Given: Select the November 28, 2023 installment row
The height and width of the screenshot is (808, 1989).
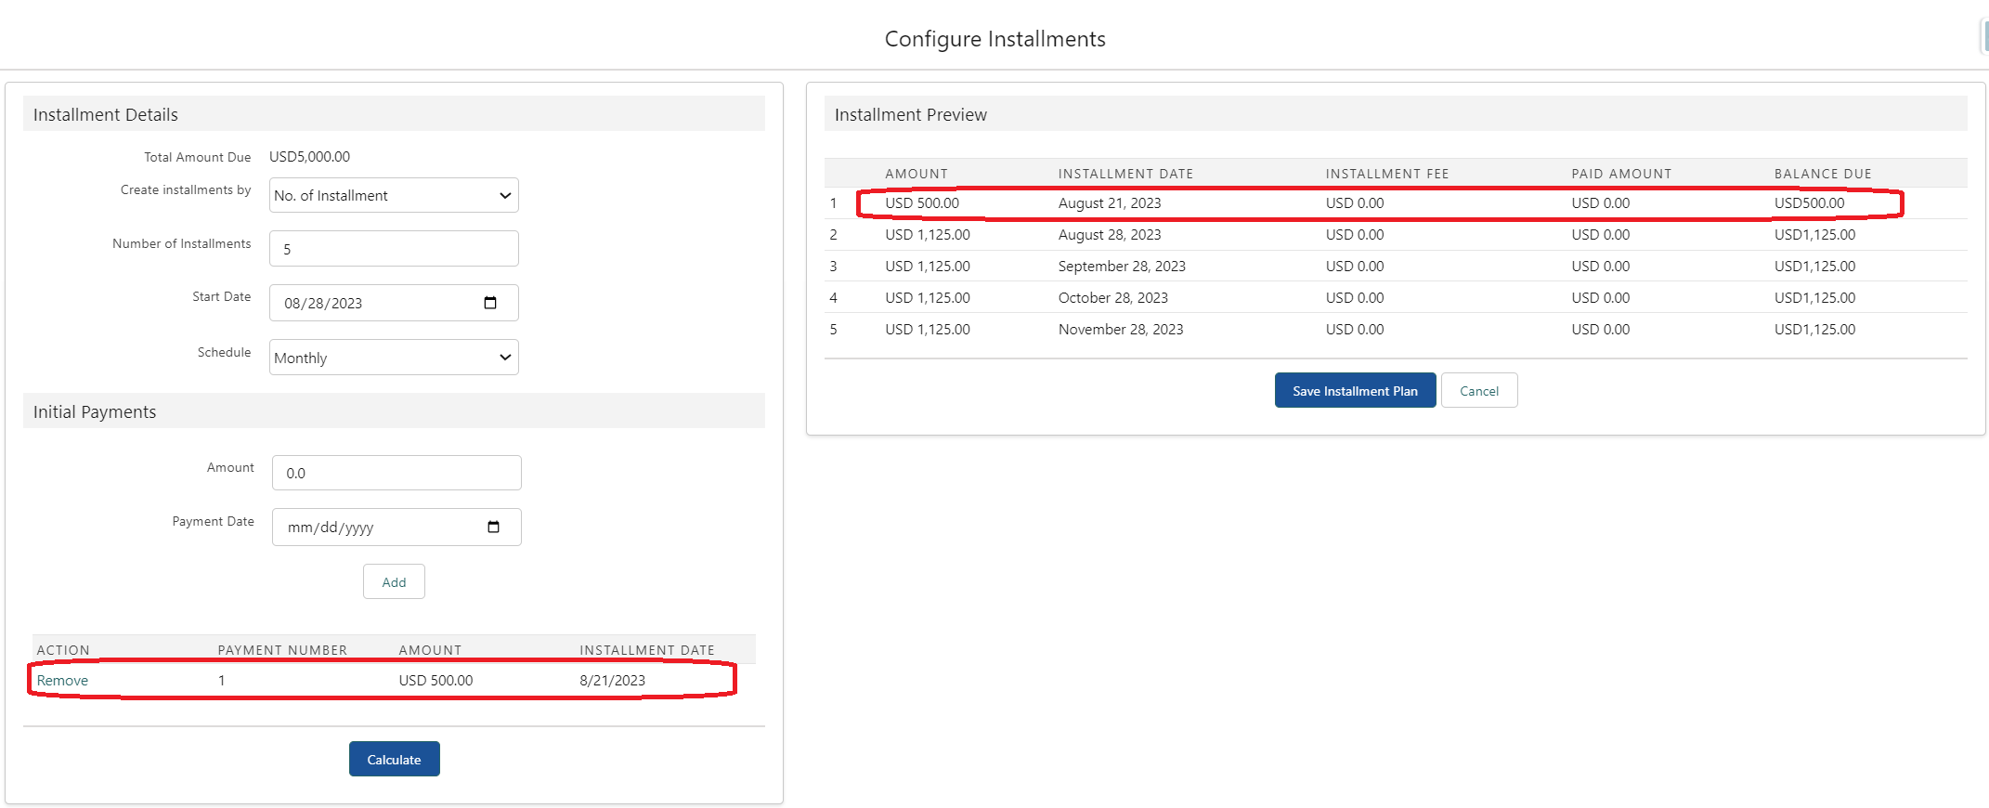Looking at the screenshot, I should pos(1121,330).
